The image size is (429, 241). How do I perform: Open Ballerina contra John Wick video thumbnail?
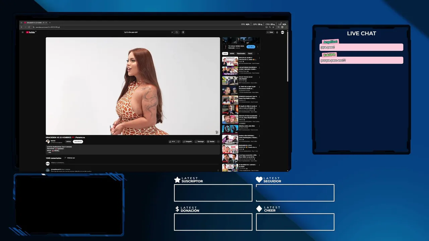(230, 129)
